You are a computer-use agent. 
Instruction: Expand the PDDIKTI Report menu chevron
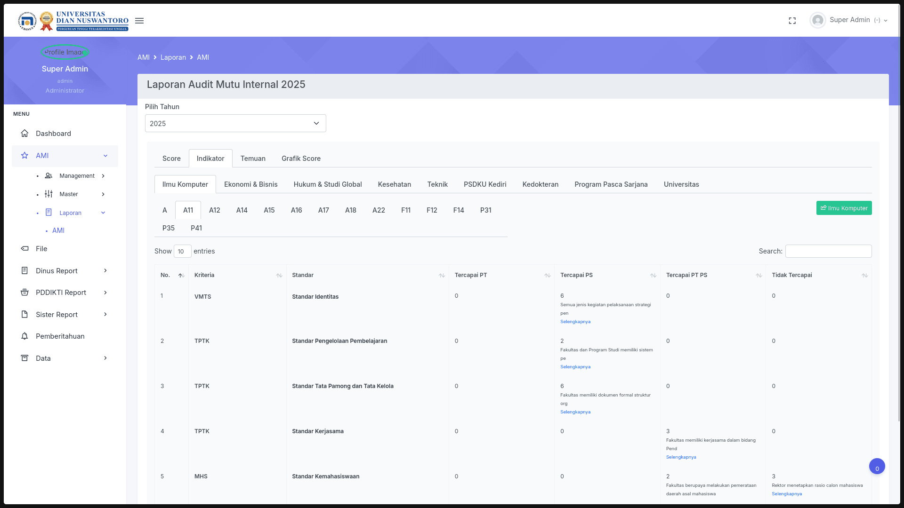point(105,293)
